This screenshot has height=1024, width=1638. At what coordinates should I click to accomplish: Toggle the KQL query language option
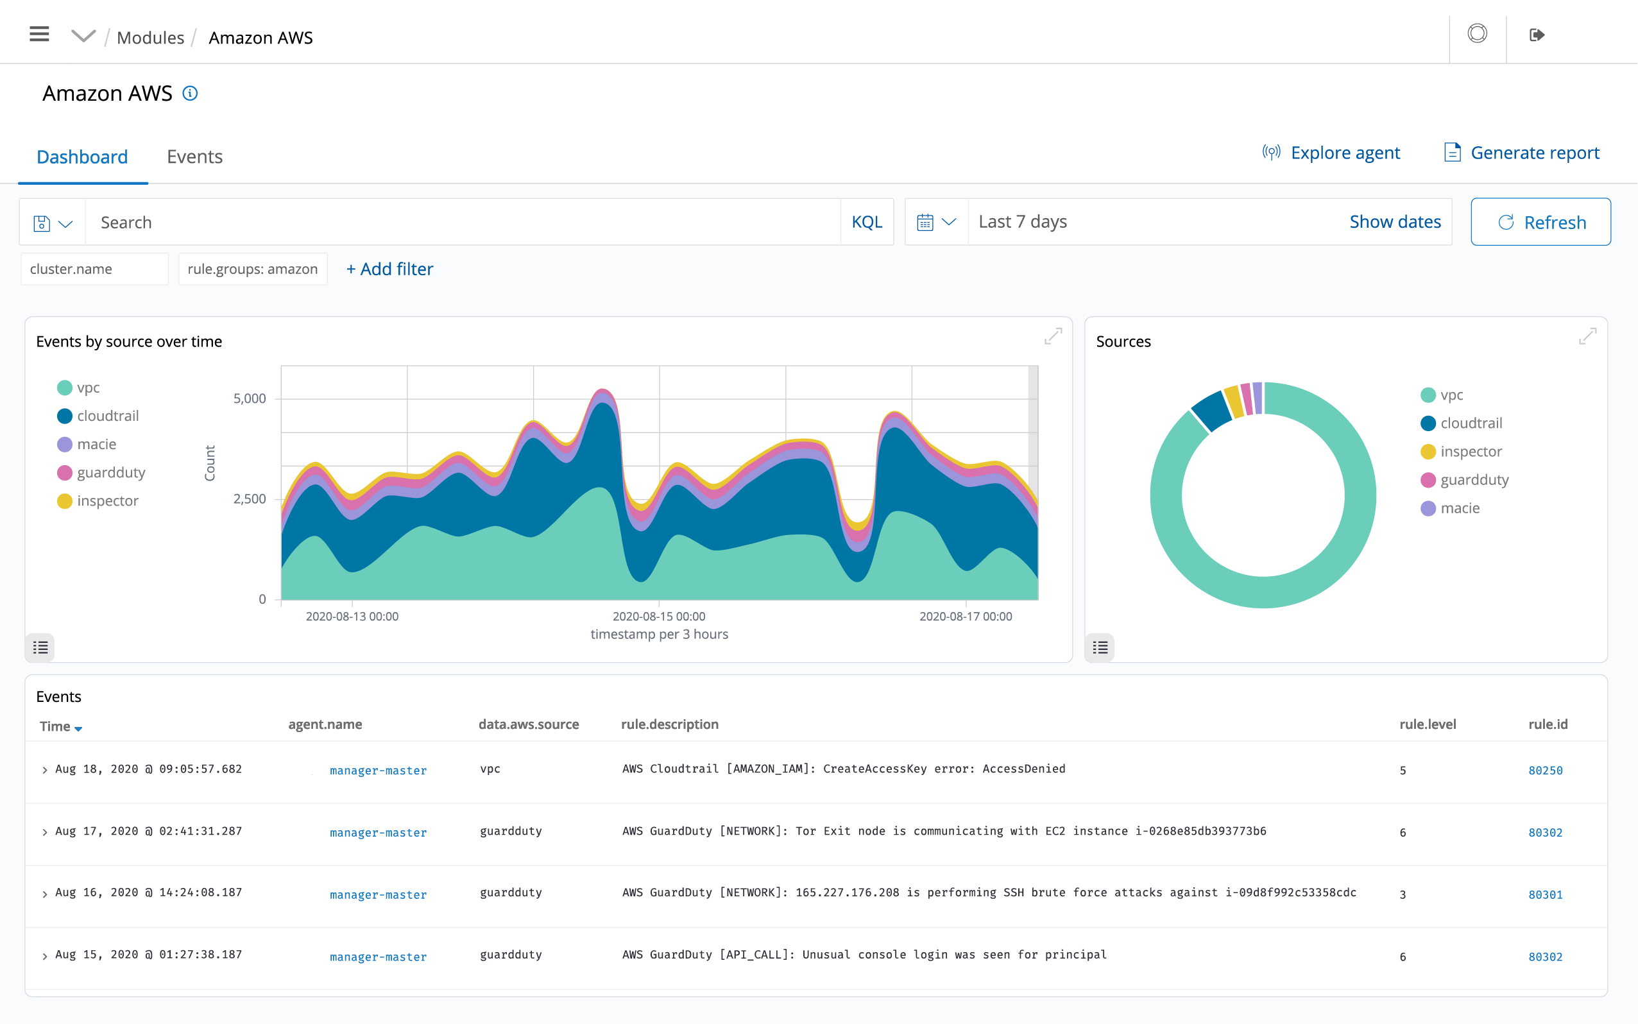(867, 222)
